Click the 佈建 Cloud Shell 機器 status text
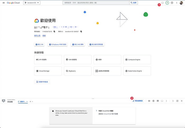The image size is (185, 128). click(x=106, y=111)
